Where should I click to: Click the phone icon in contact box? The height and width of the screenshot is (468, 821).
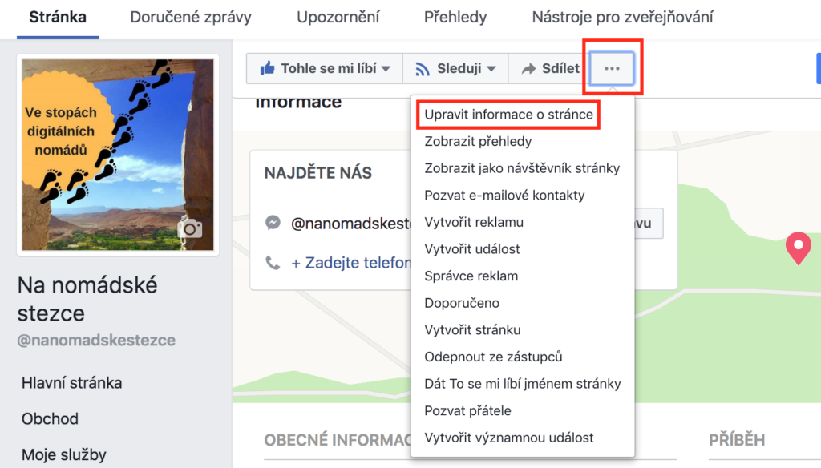pyautogui.click(x=273, y=262)
